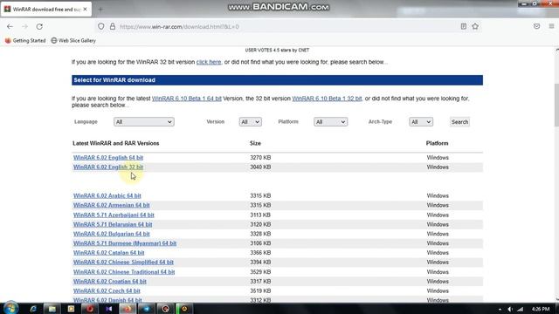Open the Web Slice Gallery bookmark
The height and width of the screenshot is (314, 559).
click(x=73, y=41)
